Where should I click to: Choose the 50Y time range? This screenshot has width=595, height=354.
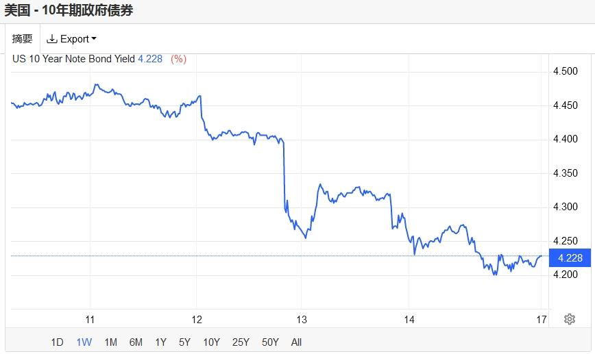(270, 342)
